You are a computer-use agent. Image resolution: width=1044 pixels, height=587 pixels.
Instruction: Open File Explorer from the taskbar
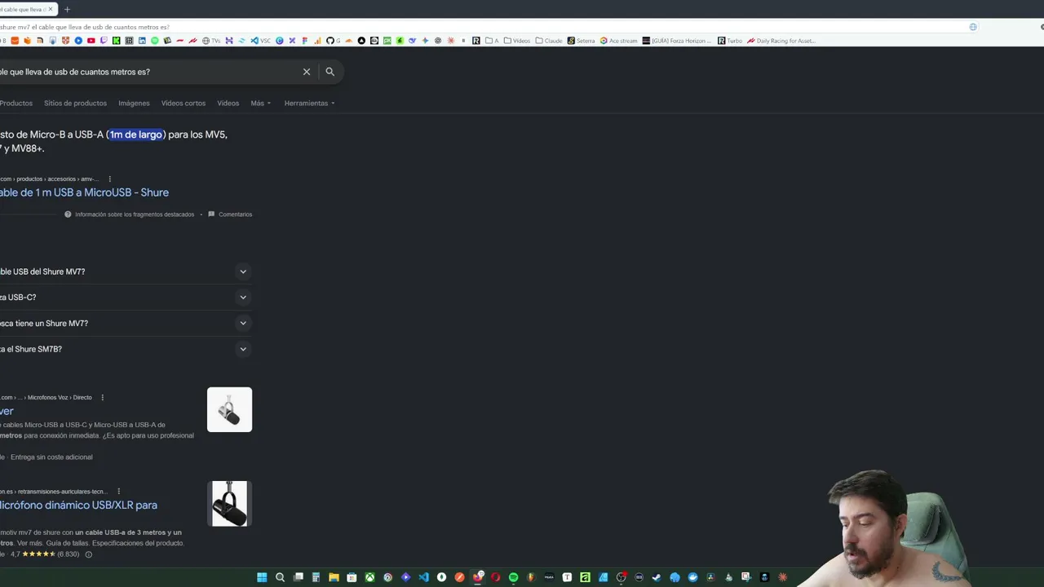[x=334, y=577]
